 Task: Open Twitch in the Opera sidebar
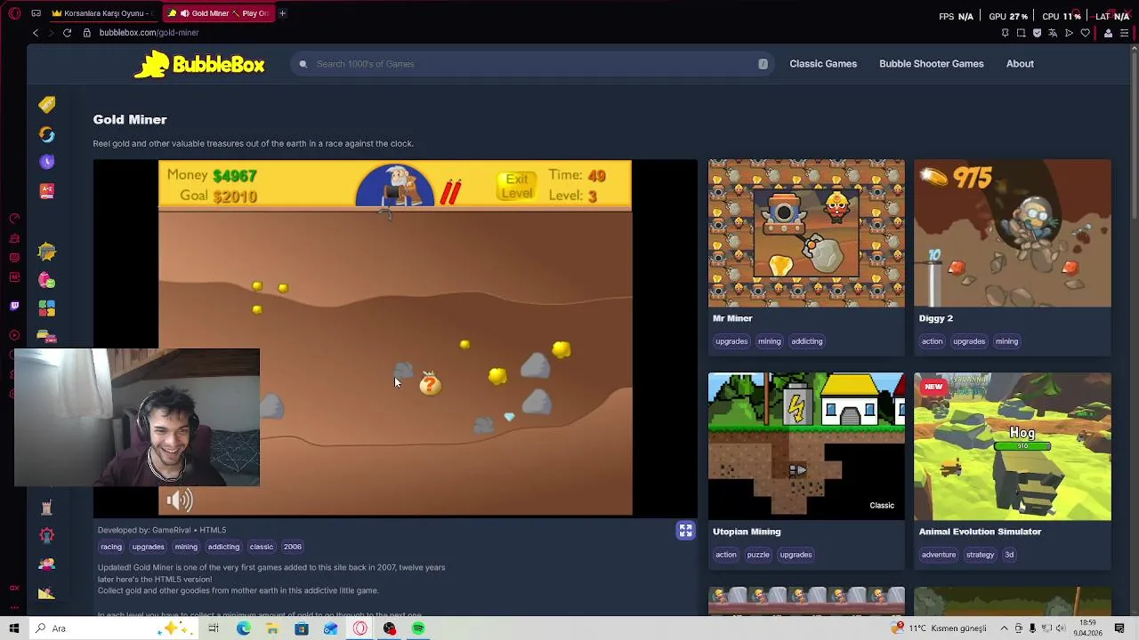click(x=14, y=306)
